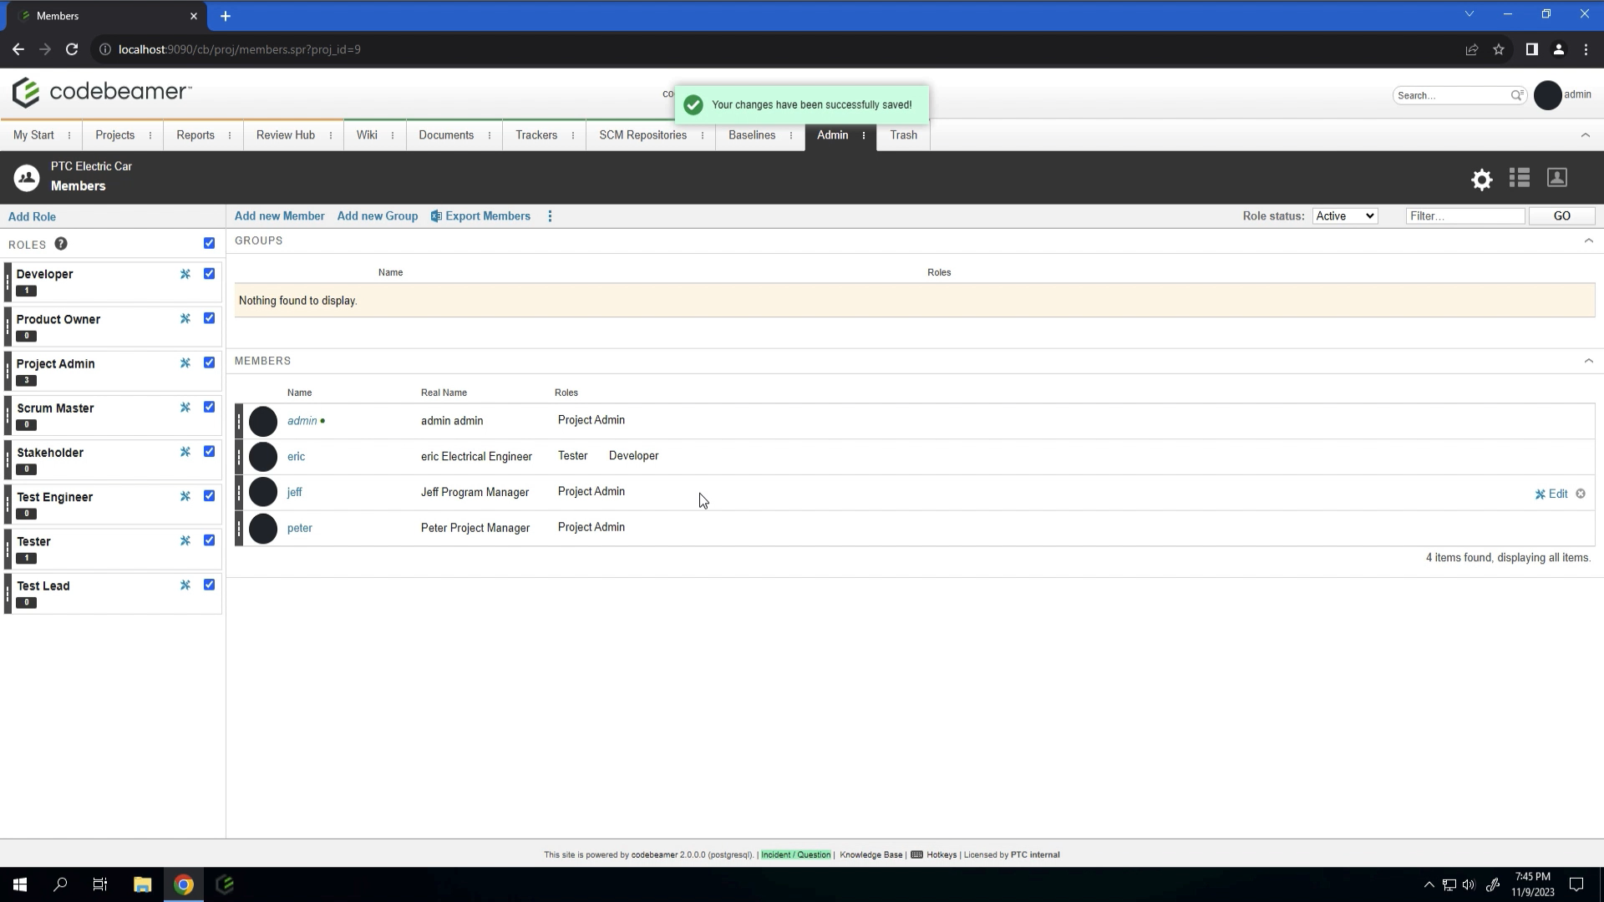Open the Trash tab
Screen dimensions: 1604x902
coord(903,135)
